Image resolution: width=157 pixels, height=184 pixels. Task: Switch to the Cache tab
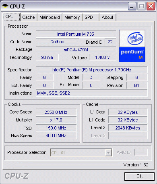[x=29, y=17]
